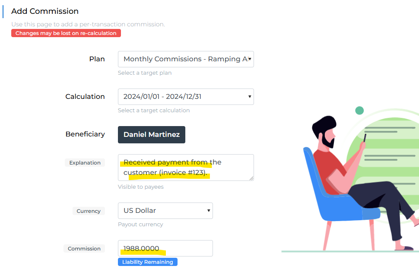Click the Daniel Martinez beneficiary button
Viewport: 419px width, 269px height.
[152, 135]
